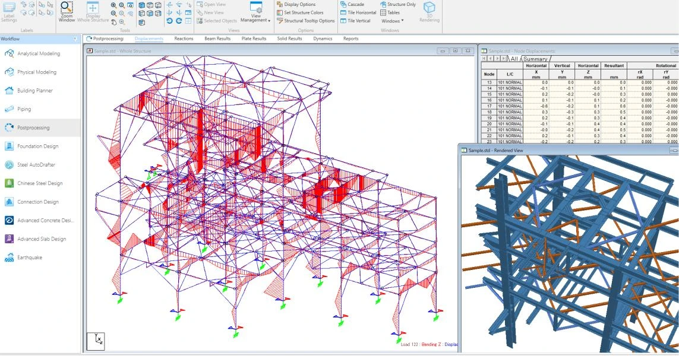Select node 17 row in displacements table
The image size is (679, 356).
tap(489, 106)
